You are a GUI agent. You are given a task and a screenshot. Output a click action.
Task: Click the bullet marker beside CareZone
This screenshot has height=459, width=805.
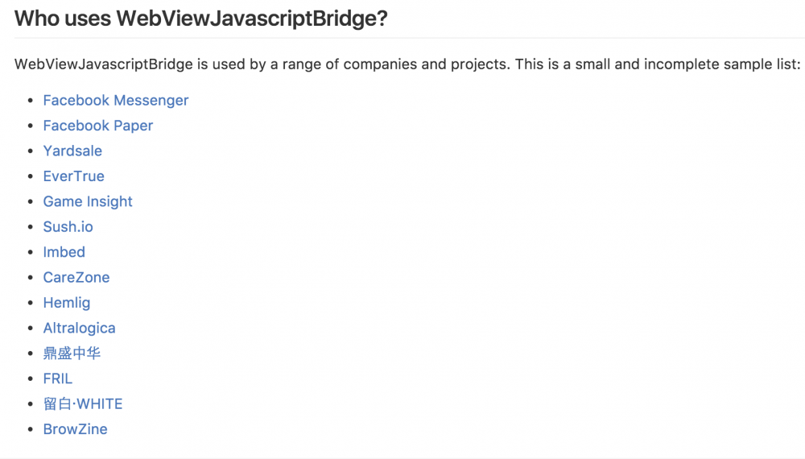point(31,278)
